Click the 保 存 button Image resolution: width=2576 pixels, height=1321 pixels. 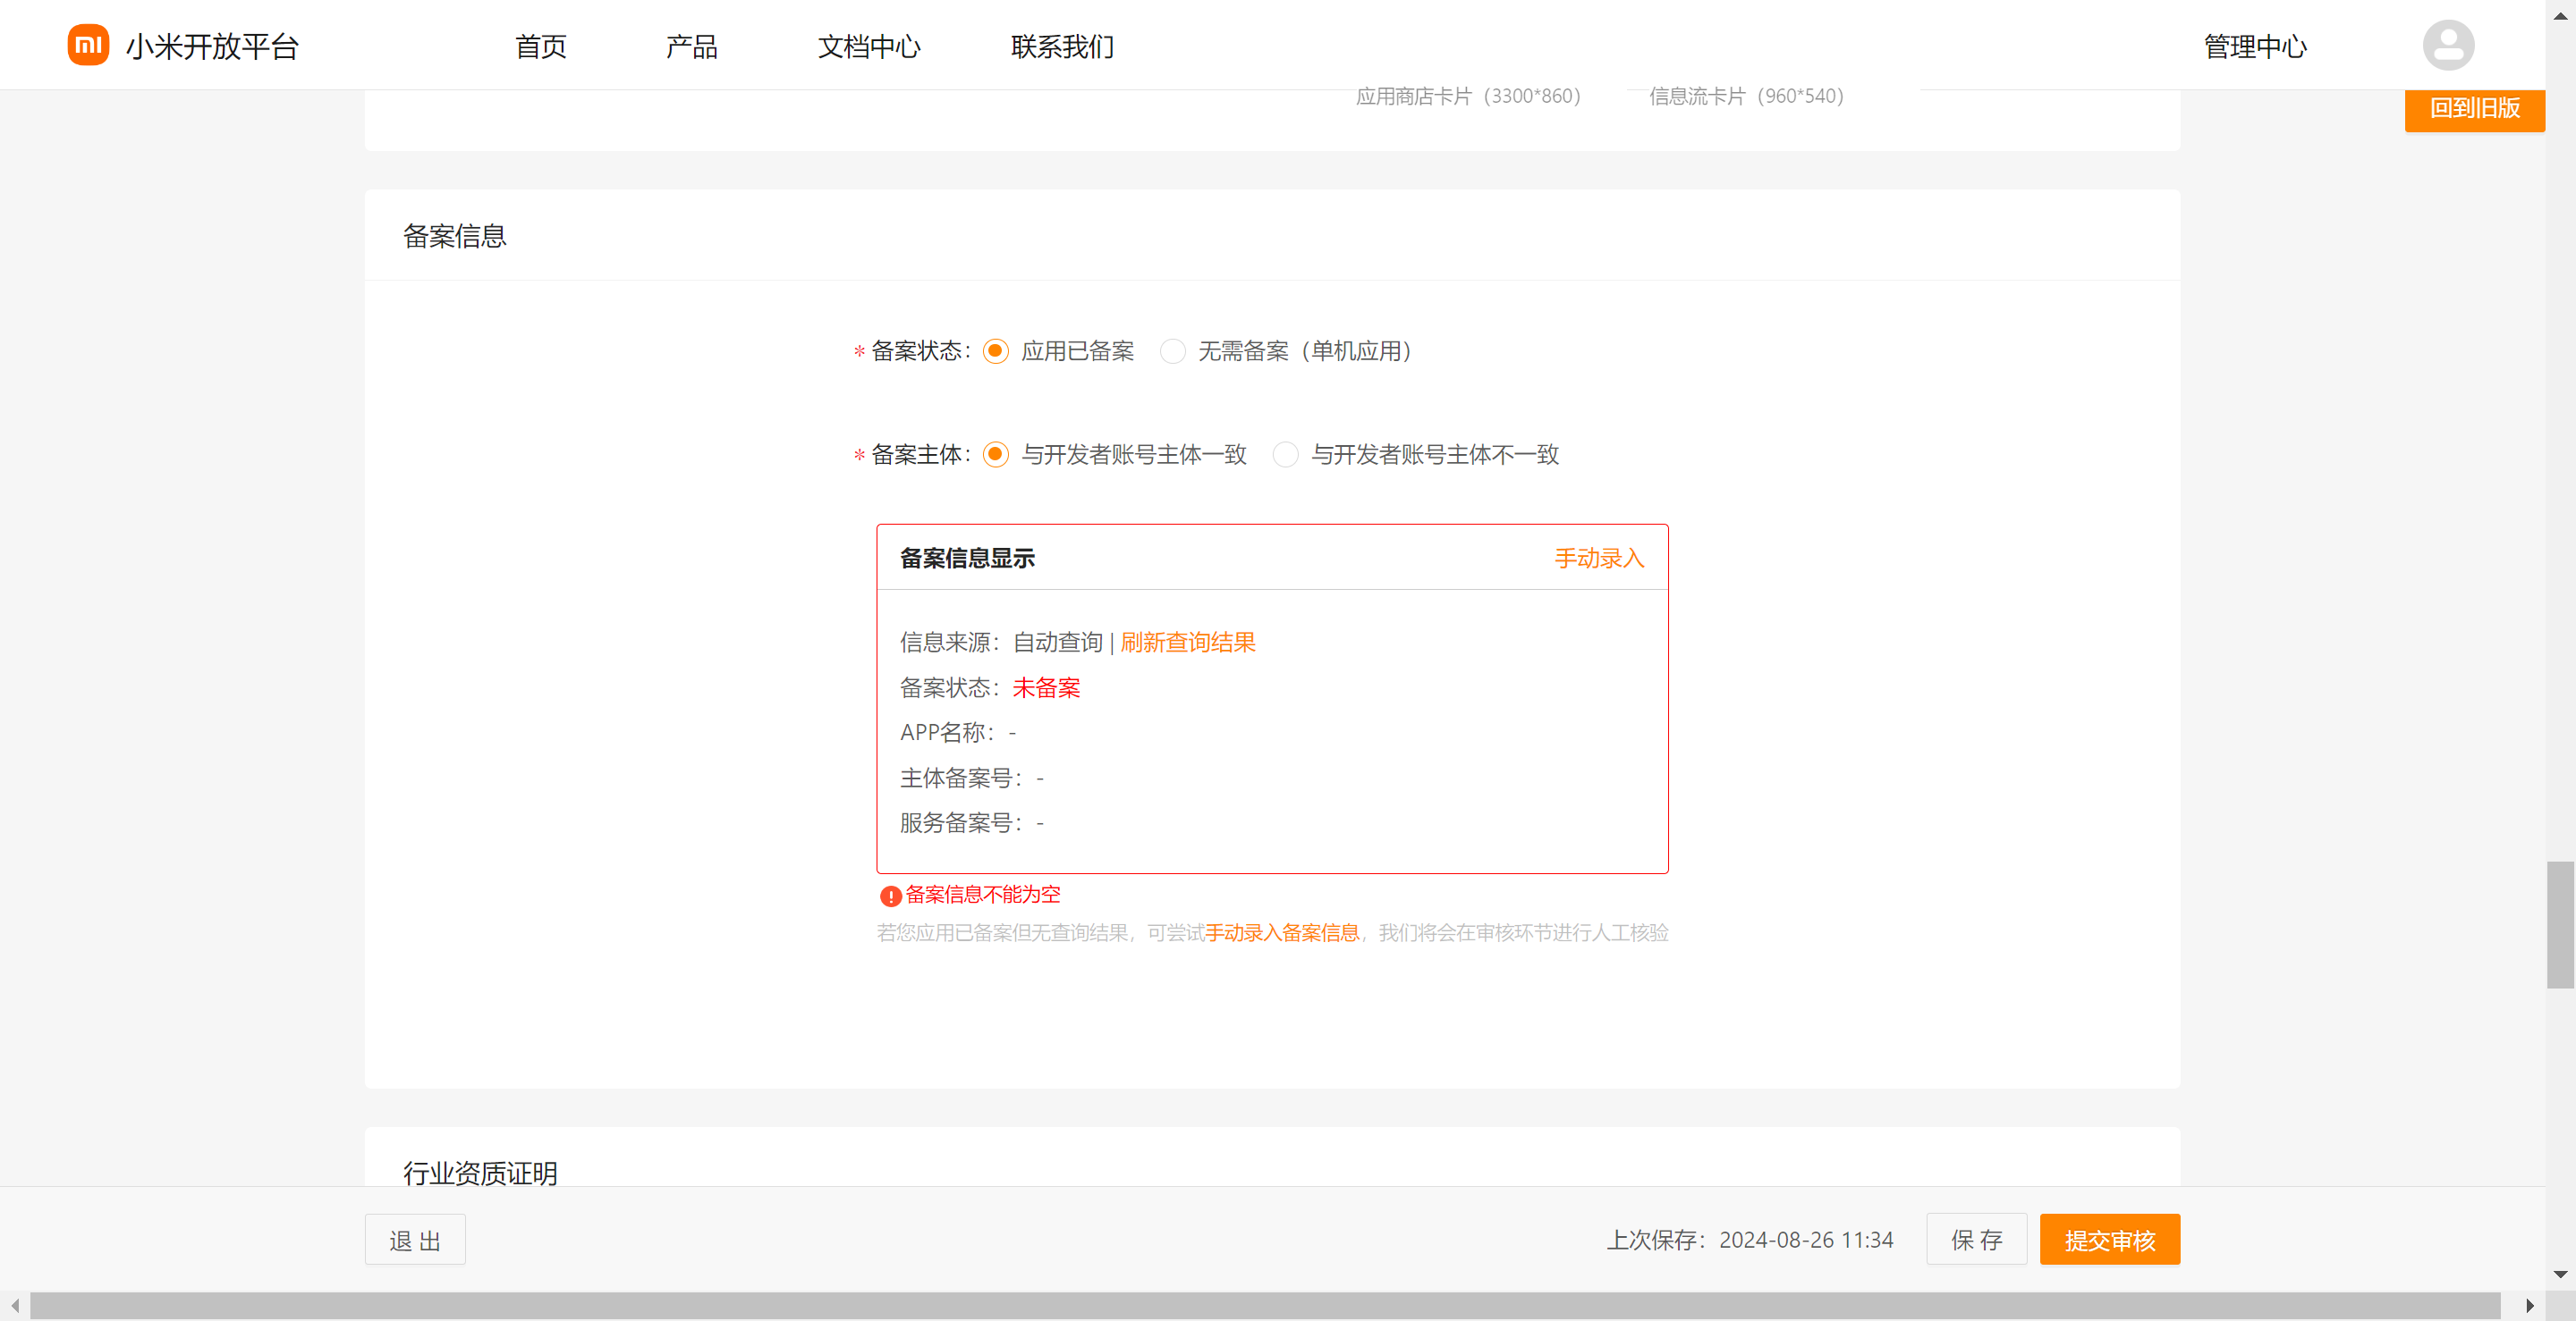1976,1239
